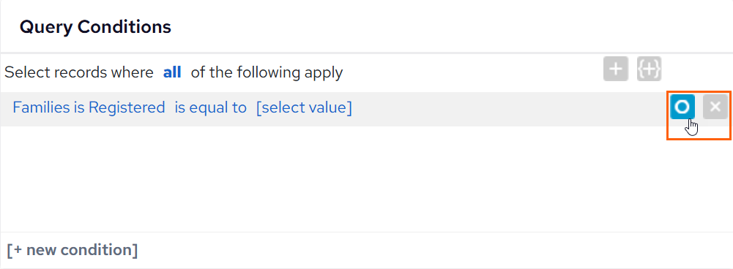Click the plus icon to add condition
This screenshot has height=269, width=733.
(616, 69)
